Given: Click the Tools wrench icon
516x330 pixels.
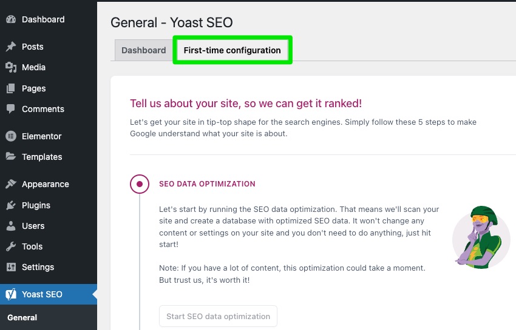Looking at the screenshot, I should point(11,246).
